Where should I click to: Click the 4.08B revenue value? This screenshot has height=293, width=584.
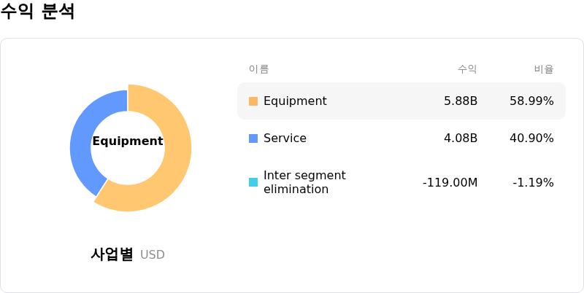click(461, 138)
